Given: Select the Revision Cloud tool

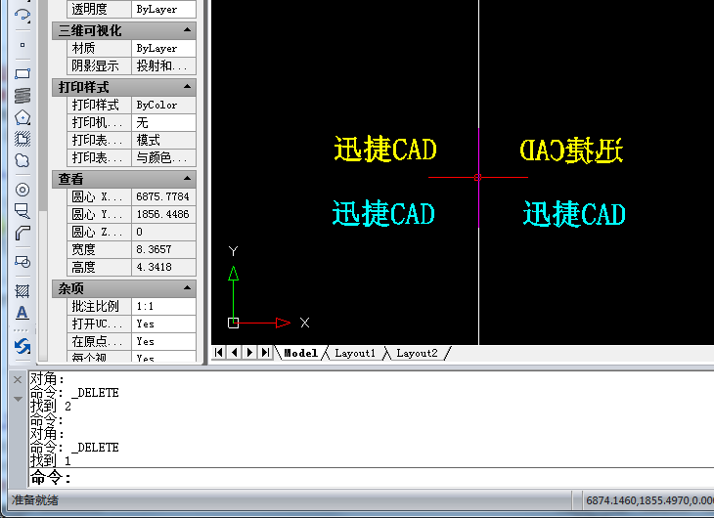Looking at the screenshot, I should (x=22, y=160).
